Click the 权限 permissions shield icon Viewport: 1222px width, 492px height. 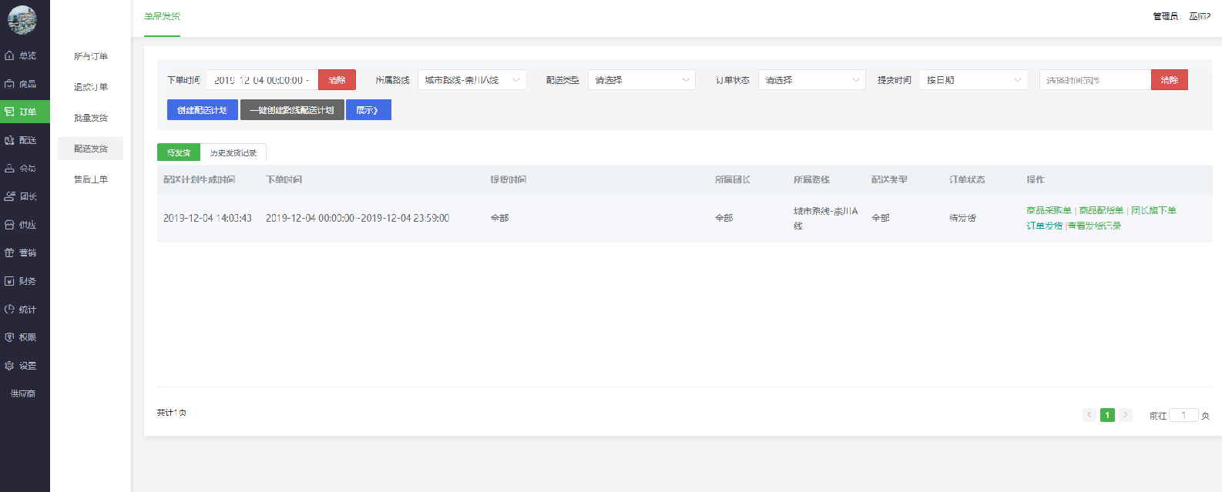pos(10,337)
